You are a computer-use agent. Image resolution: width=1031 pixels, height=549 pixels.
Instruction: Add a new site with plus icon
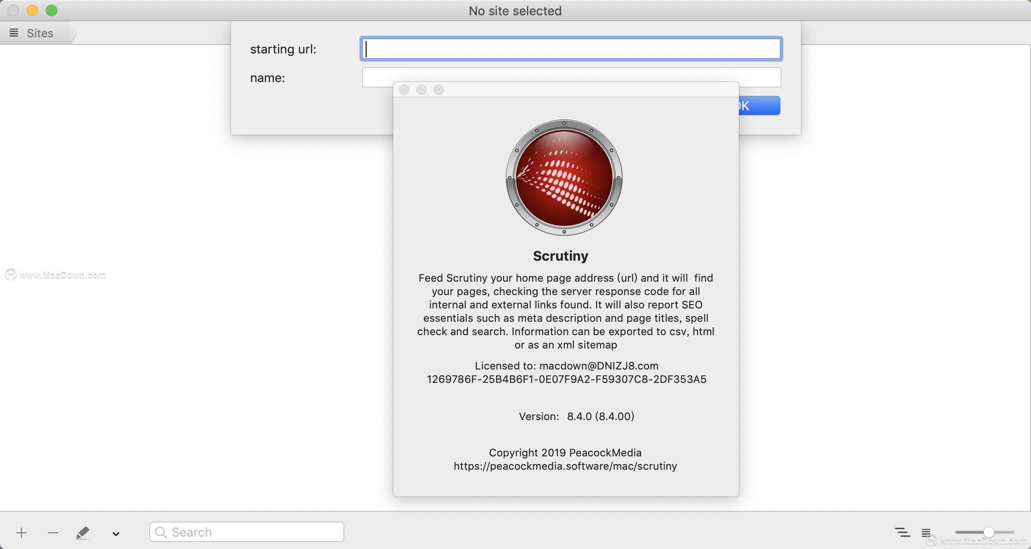coord(21,532)
